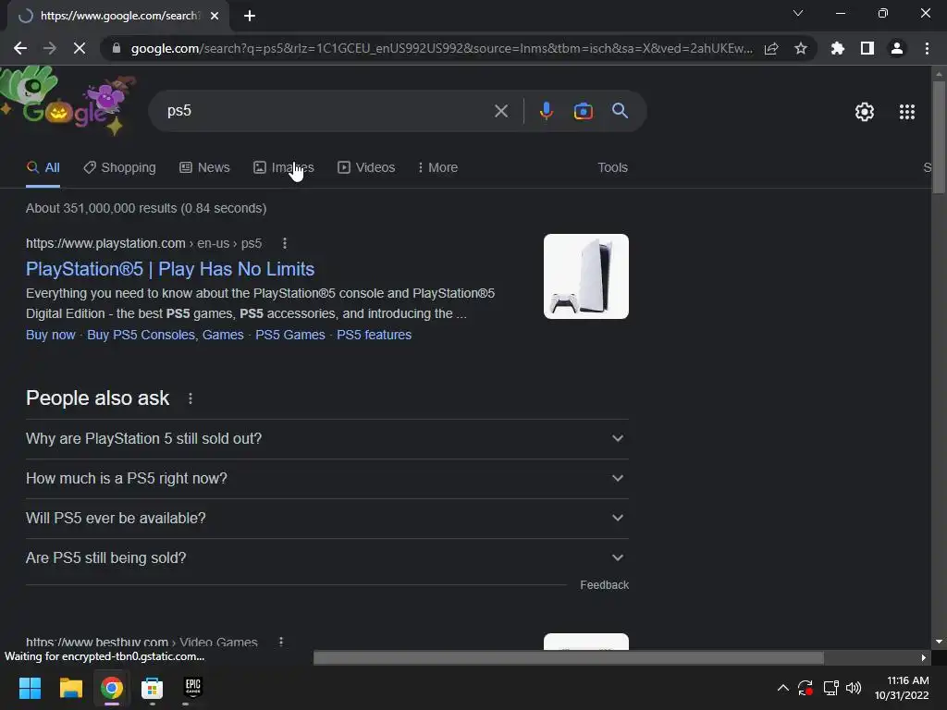947x710 pixels.
Task: Click into the ps5 search field
Action: point(326,111)
